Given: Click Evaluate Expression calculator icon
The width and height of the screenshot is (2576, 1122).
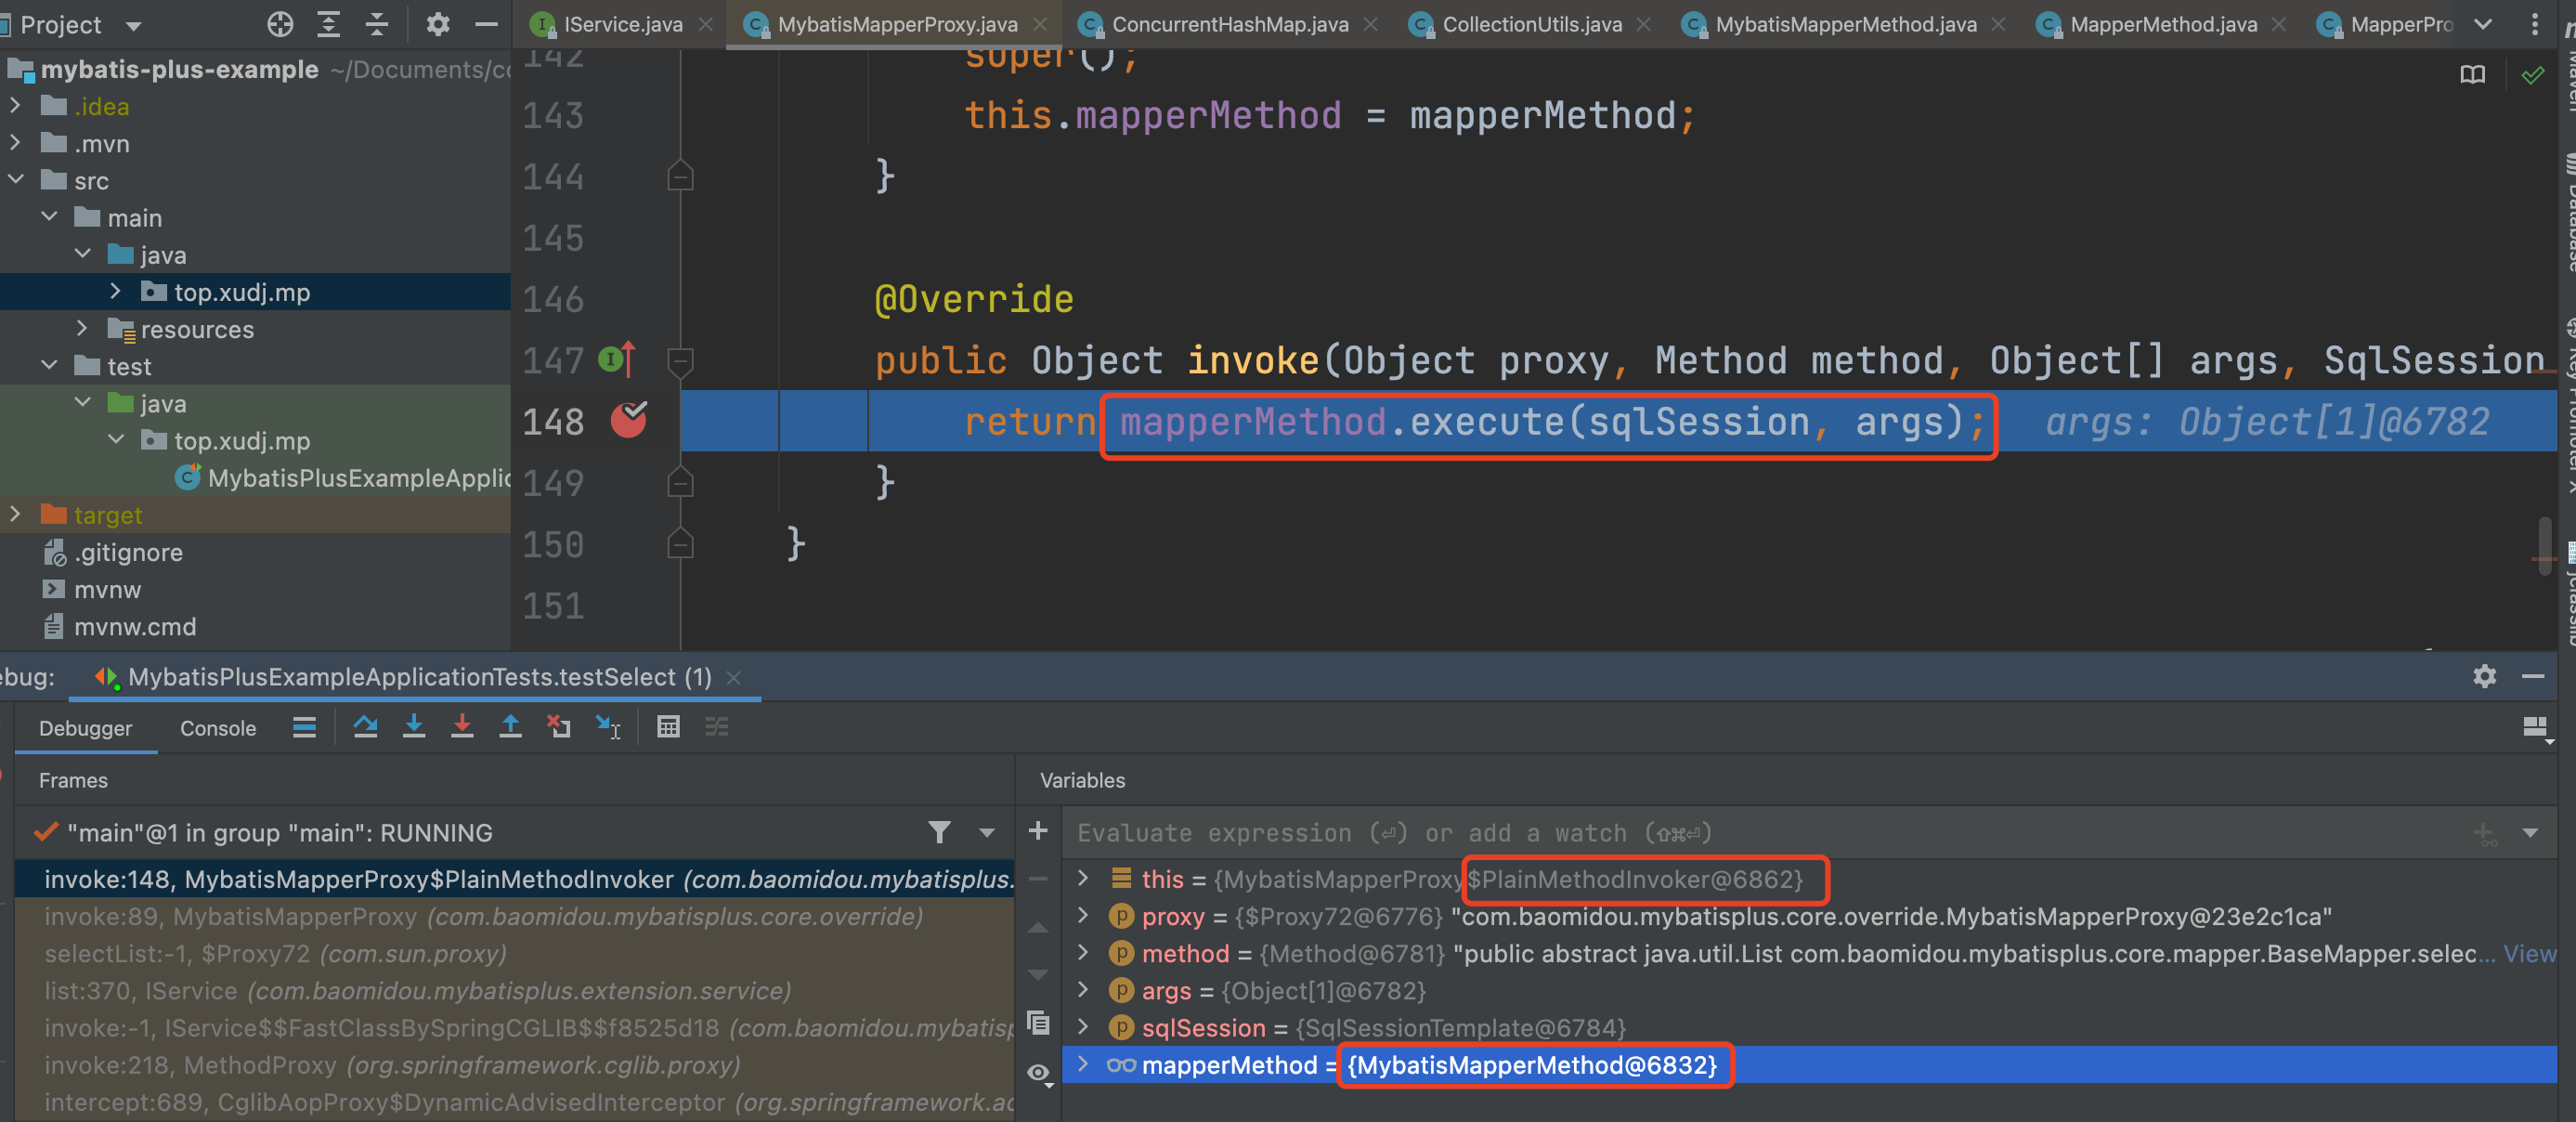Looking at the screenshot, I should 668,727.
